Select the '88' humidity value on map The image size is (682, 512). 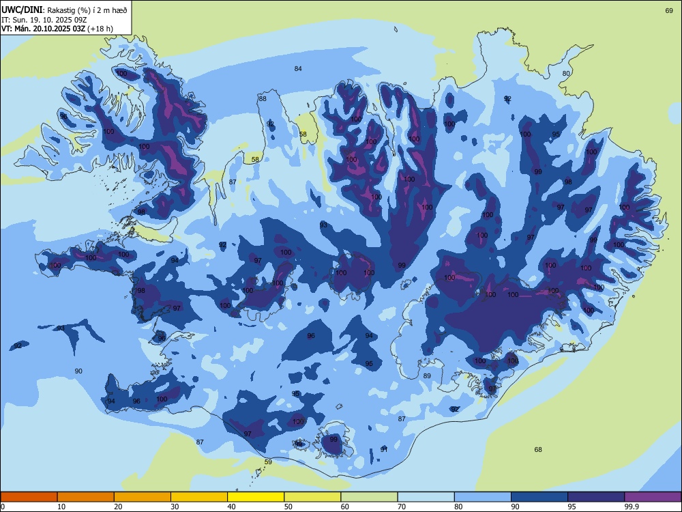[x=263, y=98]
